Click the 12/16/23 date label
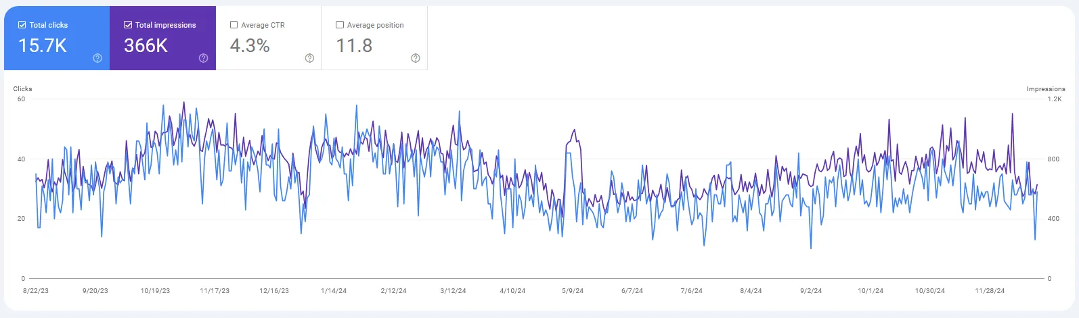Screen dimensions: 1079x318 click(274, 291)
